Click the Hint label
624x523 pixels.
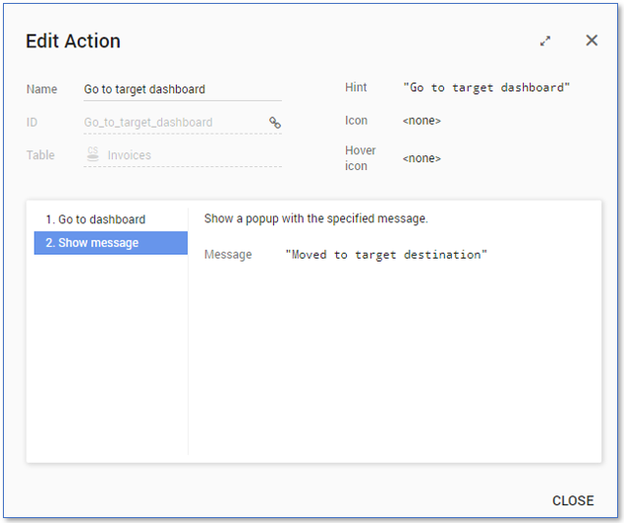pyautogui.click(x=356, y=87)
